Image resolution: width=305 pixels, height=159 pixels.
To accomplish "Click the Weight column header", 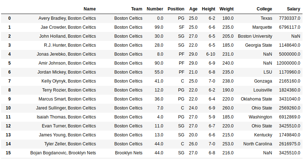I will (226, 9).
